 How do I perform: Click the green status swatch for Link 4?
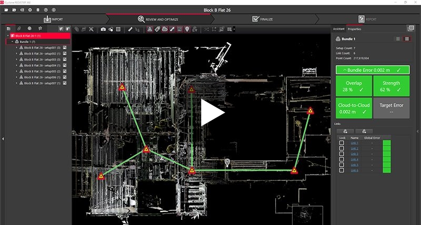tap(387, 159)
